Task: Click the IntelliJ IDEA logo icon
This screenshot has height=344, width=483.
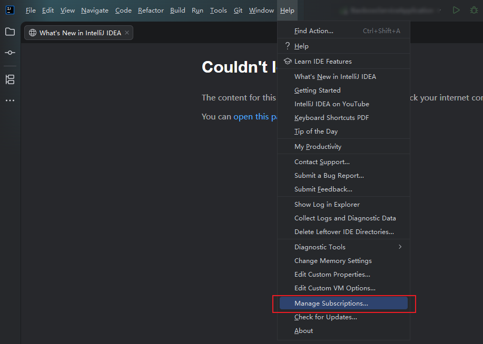Action: pos(10,10)
